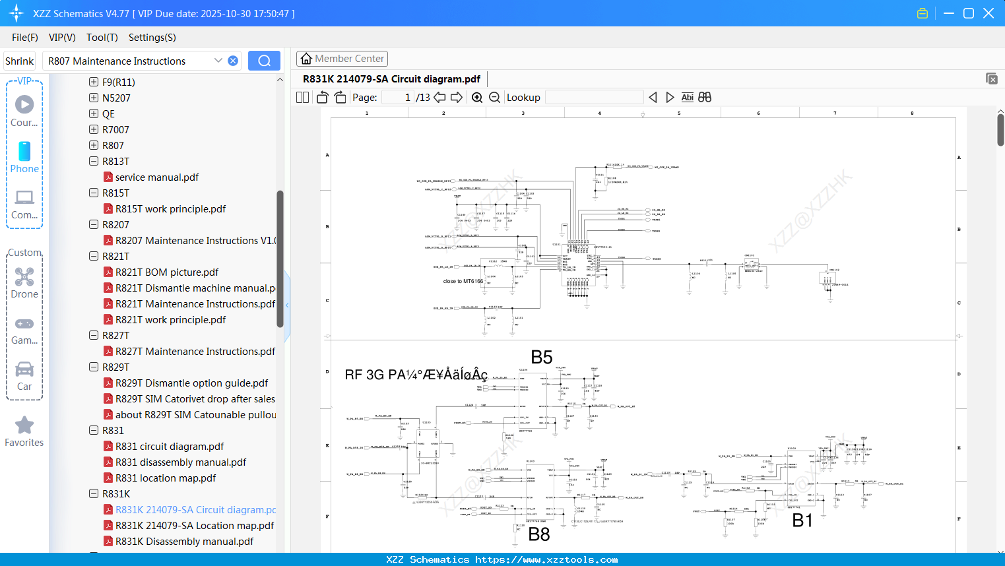Open the Car schematics category
This screenshot has height=566, width=1005.
[24, 376]
